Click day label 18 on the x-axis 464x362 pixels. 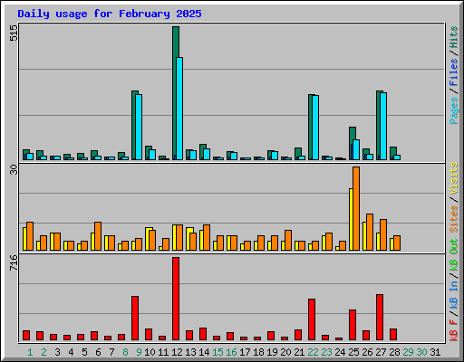[x=258, y=352]
